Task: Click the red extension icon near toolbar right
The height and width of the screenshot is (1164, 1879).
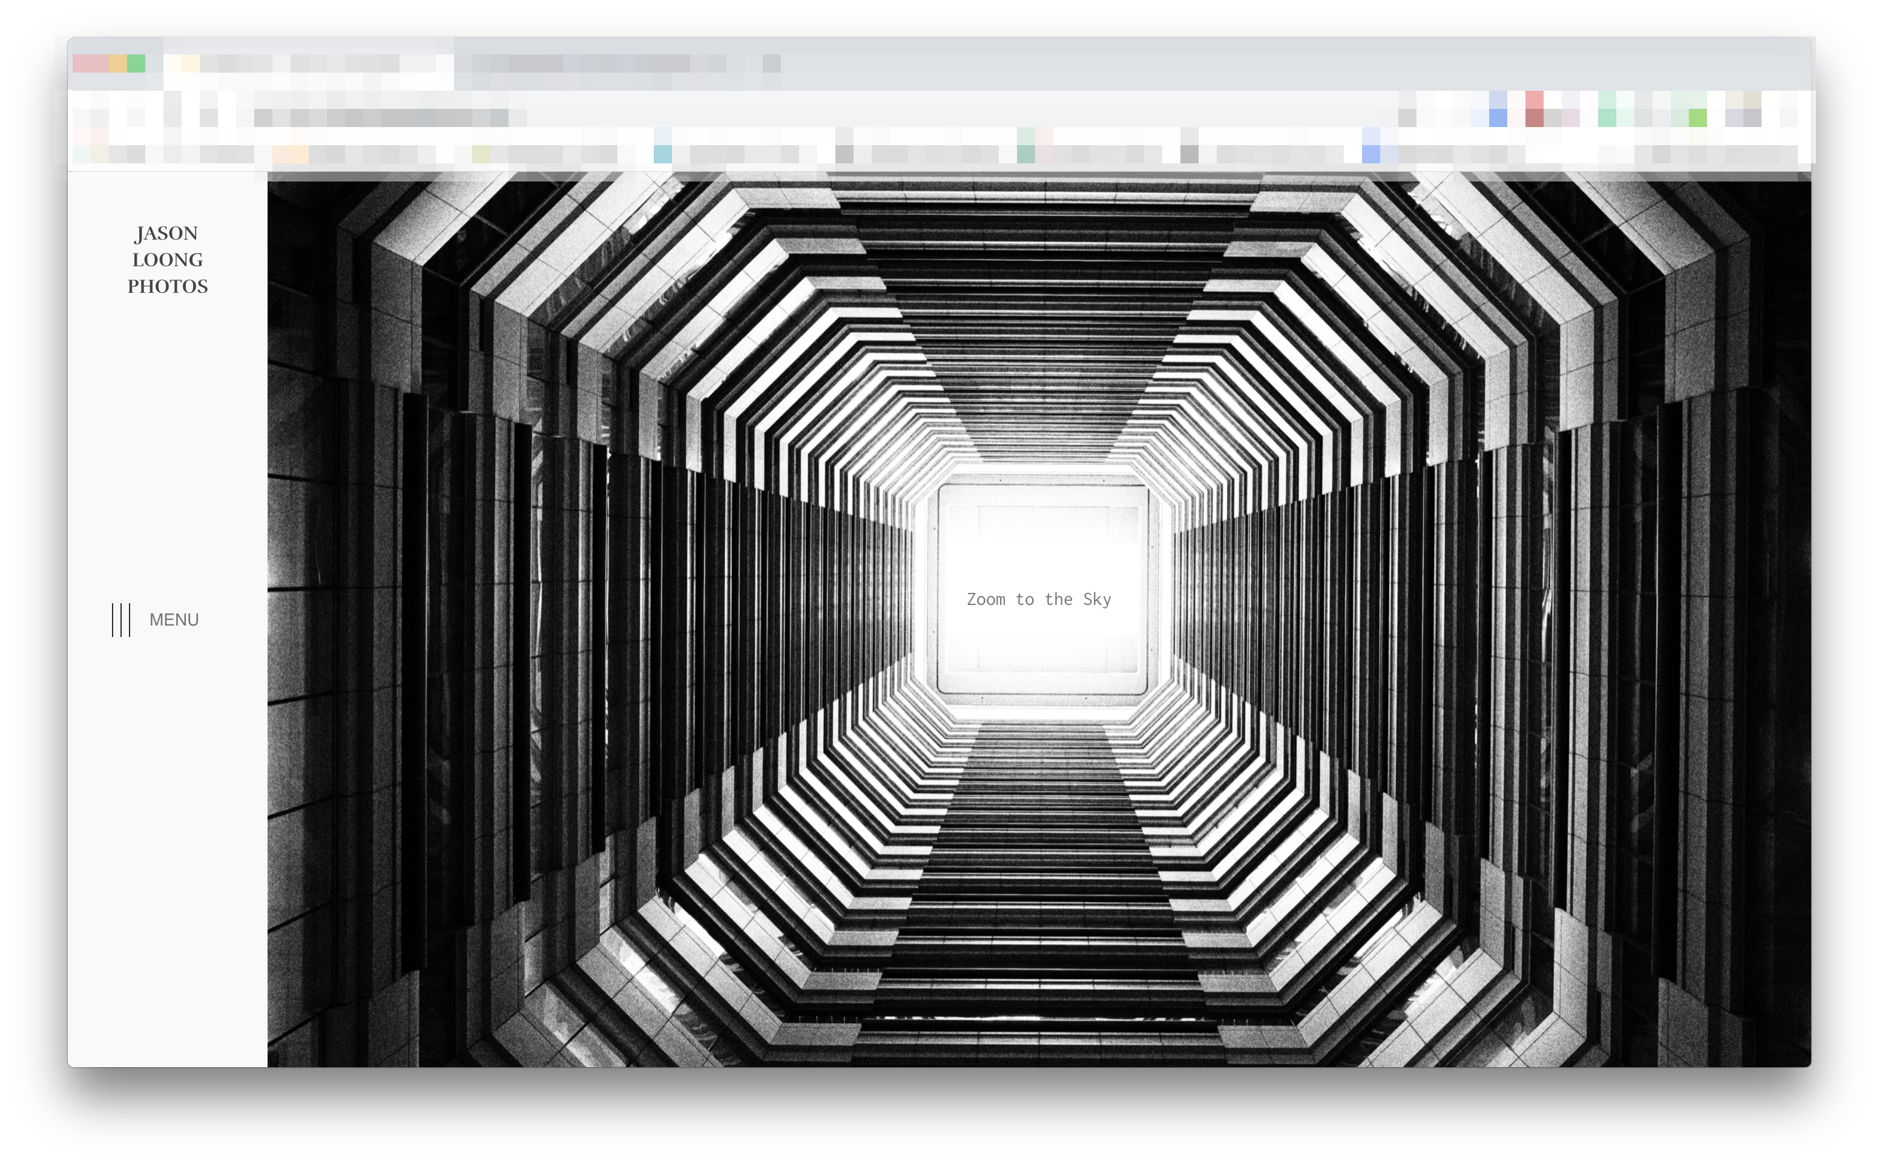Action: [x=1534, y=118]
